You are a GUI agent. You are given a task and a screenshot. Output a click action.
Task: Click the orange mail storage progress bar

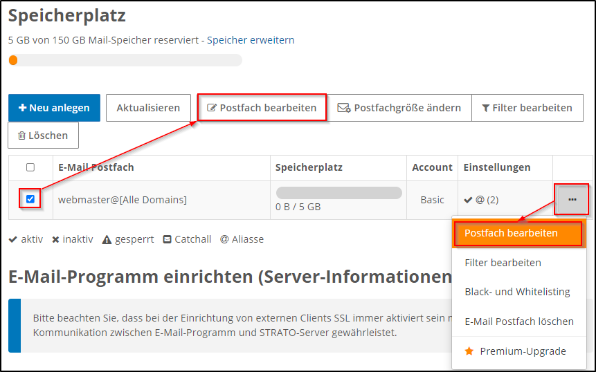125,60
